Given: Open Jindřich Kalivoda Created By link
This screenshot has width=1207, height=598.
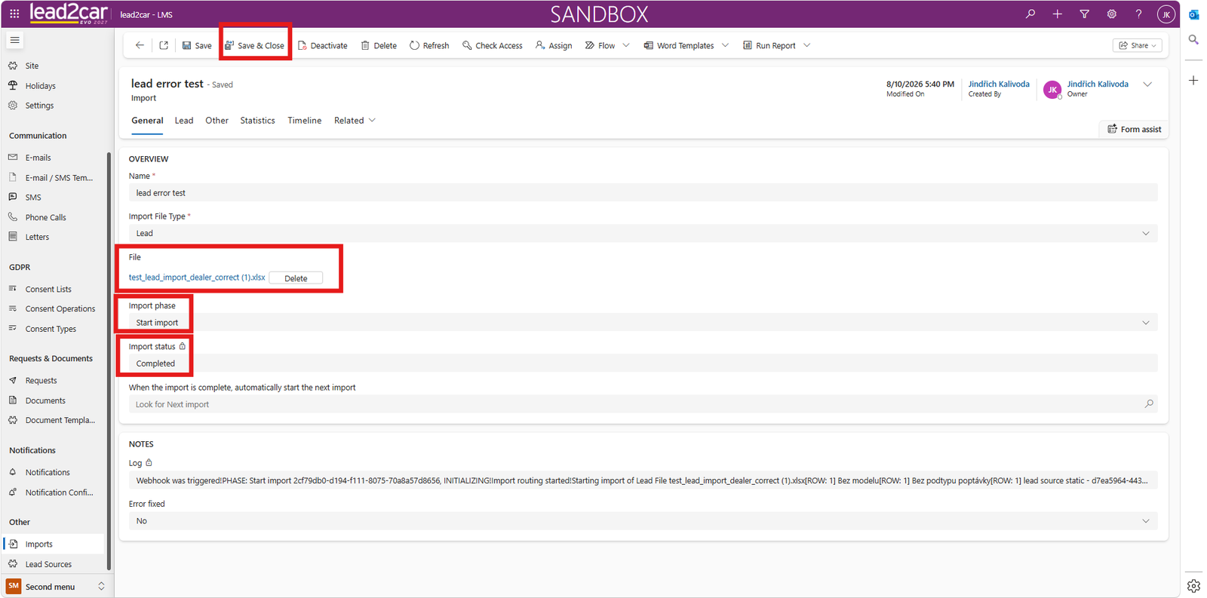Looking at the screenshot, I should (999, 84).
